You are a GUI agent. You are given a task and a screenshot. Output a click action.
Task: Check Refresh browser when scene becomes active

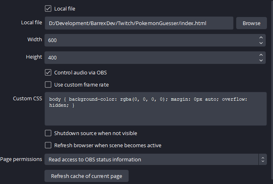tap(48, 145)
